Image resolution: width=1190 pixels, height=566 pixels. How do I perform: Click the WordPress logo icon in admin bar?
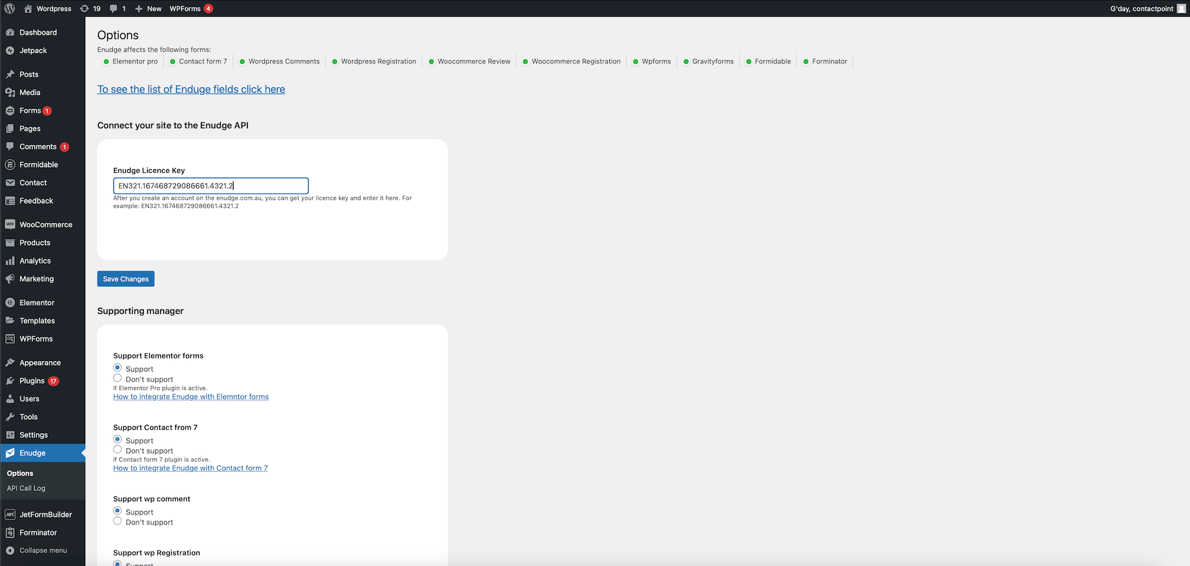pyautogui.click(x=10, y=9)
